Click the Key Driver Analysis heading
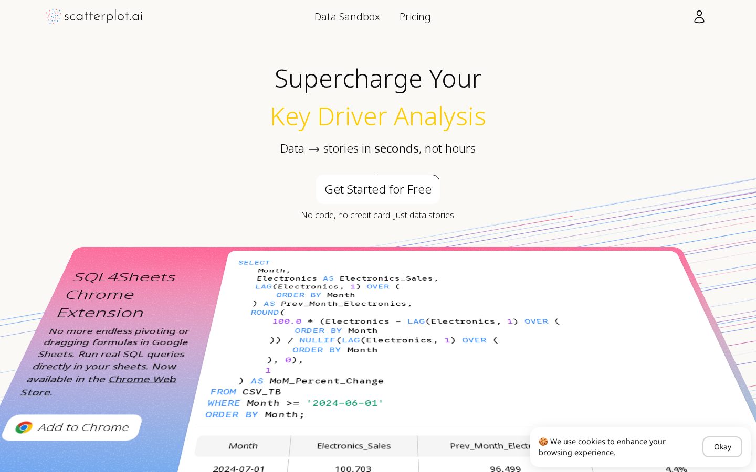This screenshot has width=756, height=472. click(378, 116)
